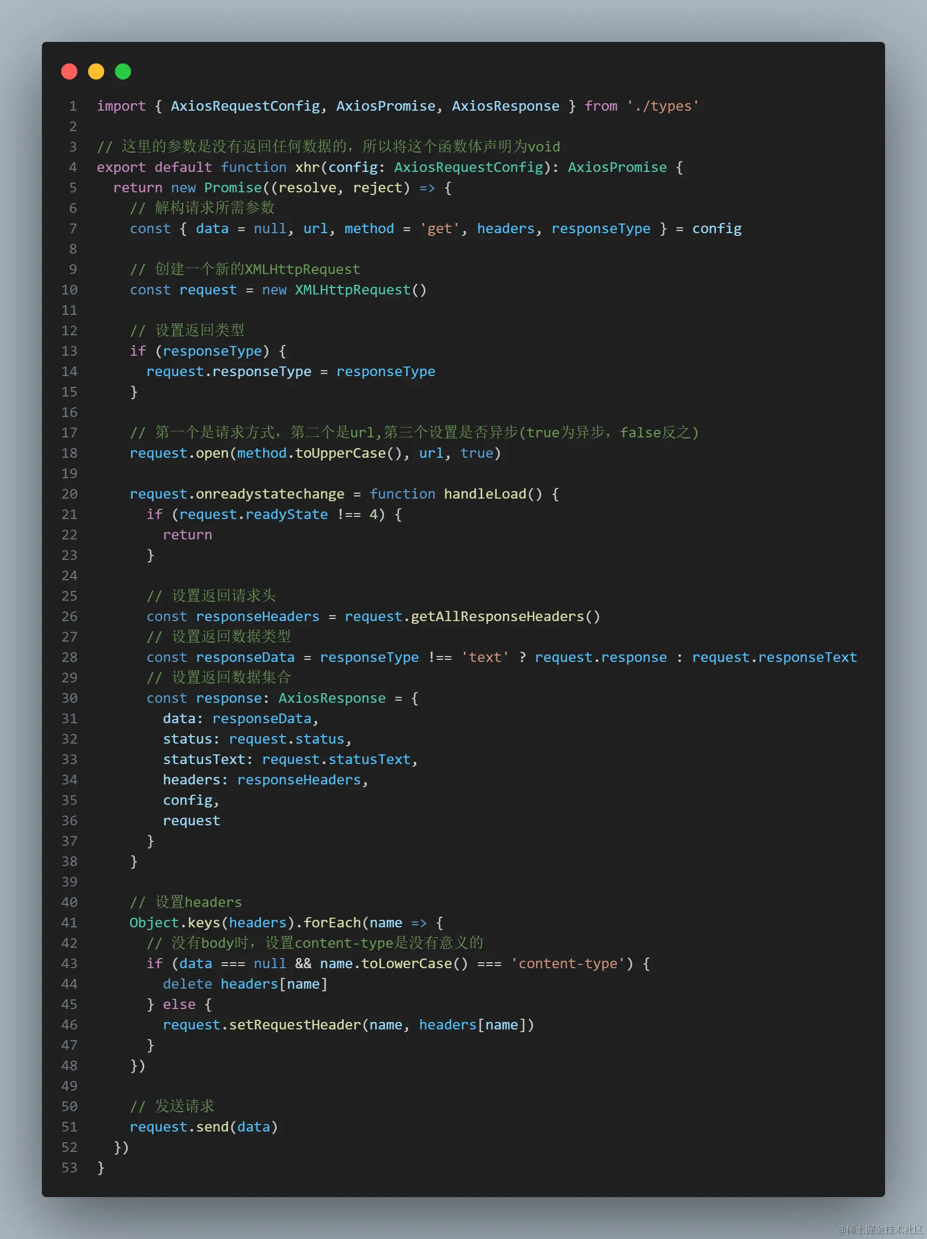Click the yellow traffic light dot
Screen dimensions: 927x1239
96,71
